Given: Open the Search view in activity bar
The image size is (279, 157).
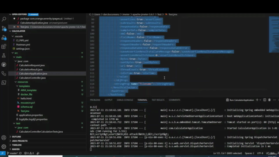Looking at the screenshot, I should 4,19.
